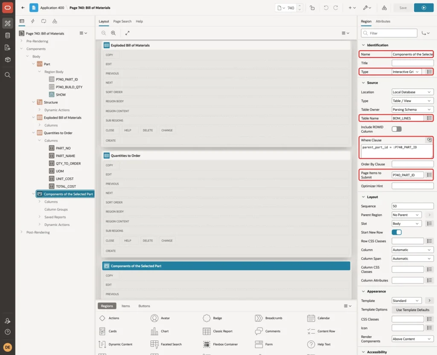Run the page with the play button
The image size is (437, 355).
tap(424, 8)
